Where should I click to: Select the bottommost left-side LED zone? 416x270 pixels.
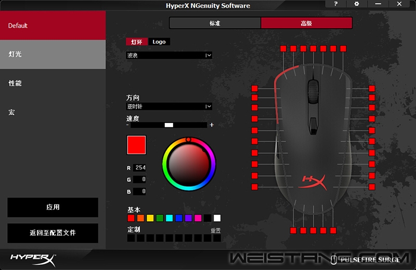click(x=254, y=187)
